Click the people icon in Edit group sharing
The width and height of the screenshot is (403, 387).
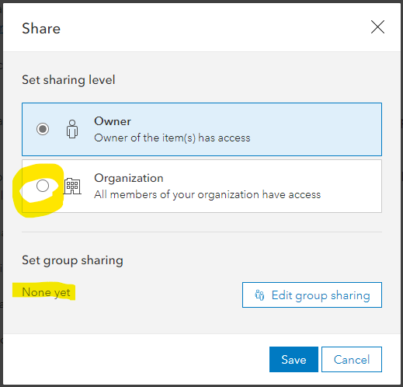(259, 295)
